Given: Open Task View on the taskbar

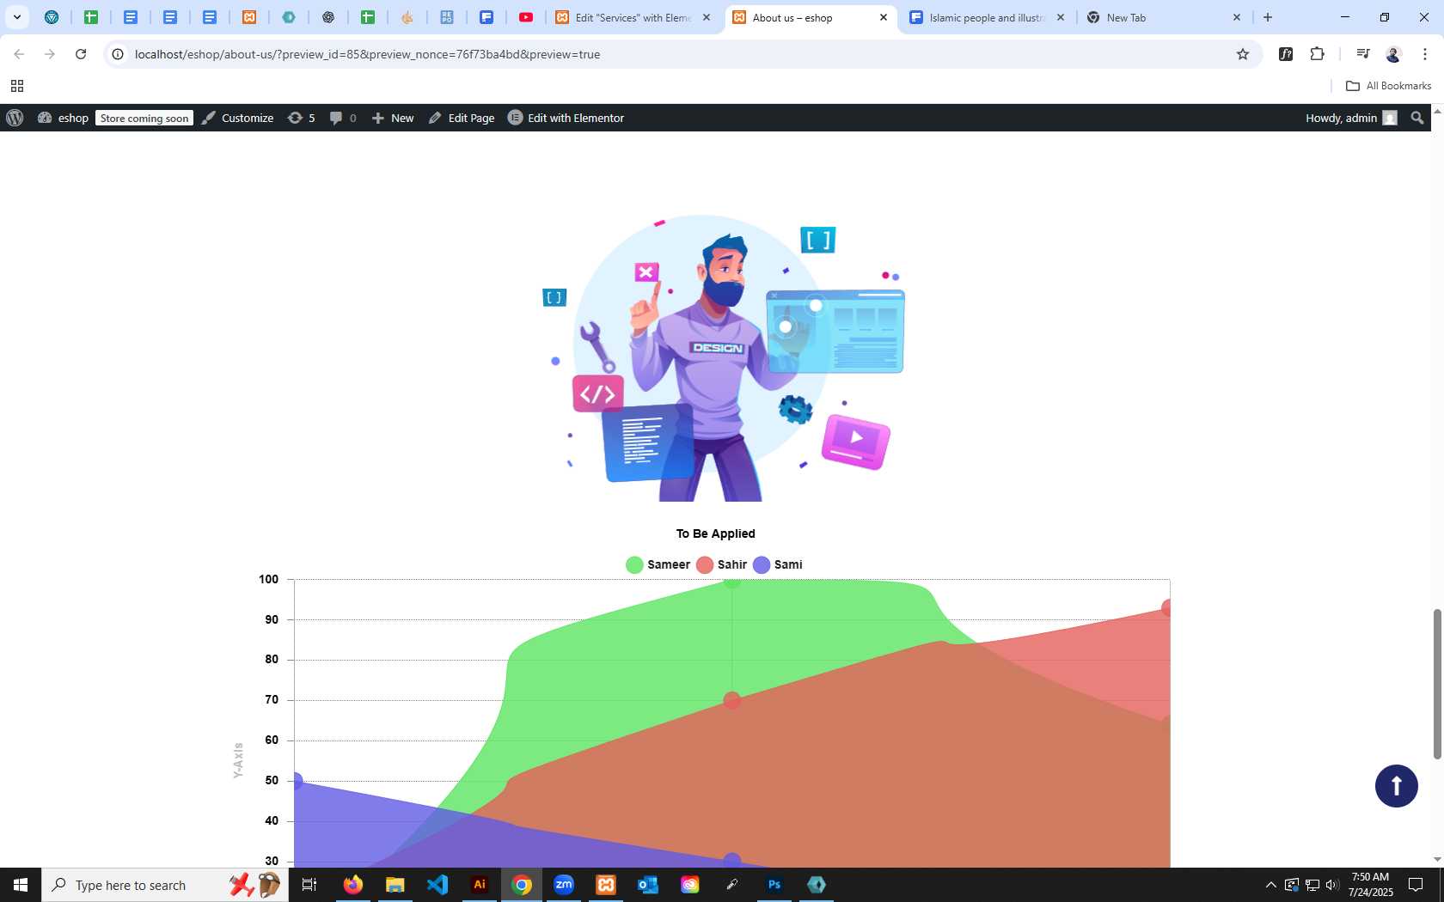Looking at the screenshot, I should coord(309,885).
